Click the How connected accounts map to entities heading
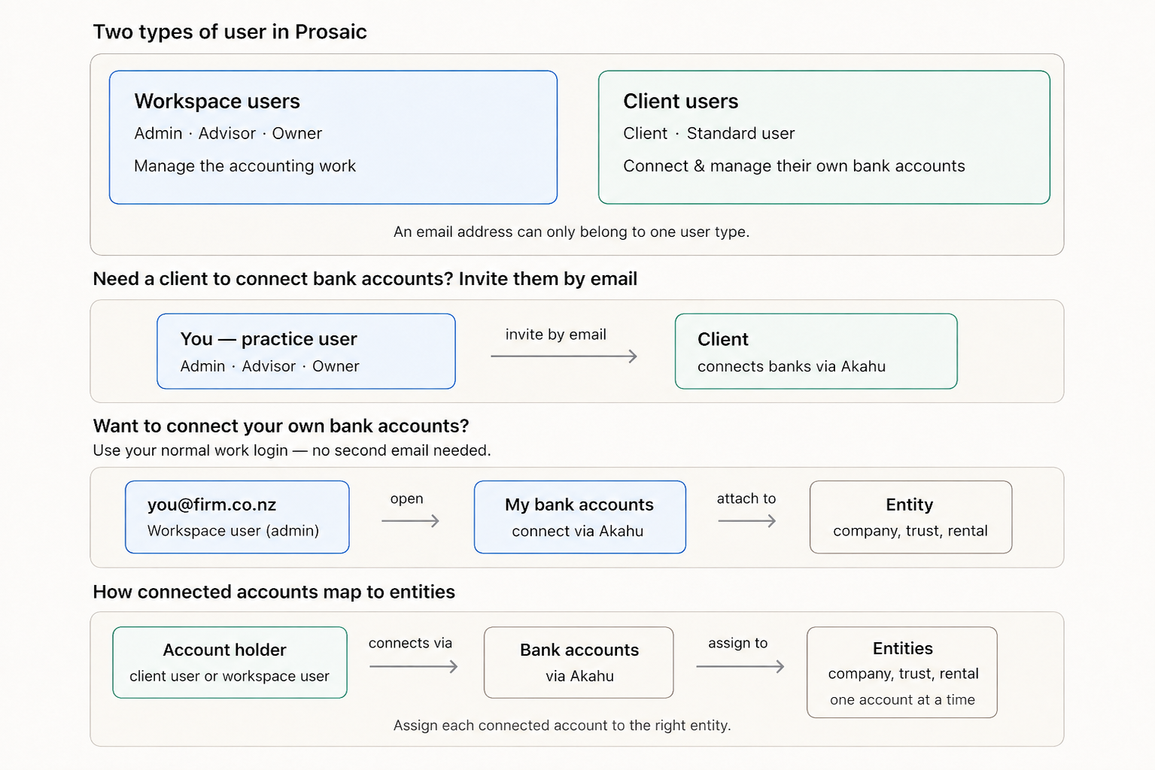 (274, 592)
